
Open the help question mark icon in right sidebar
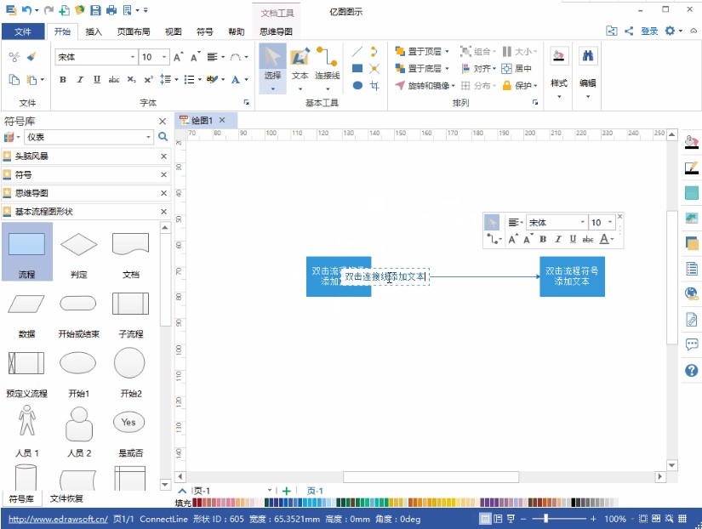pyautogui.click(x=691, y=371)
